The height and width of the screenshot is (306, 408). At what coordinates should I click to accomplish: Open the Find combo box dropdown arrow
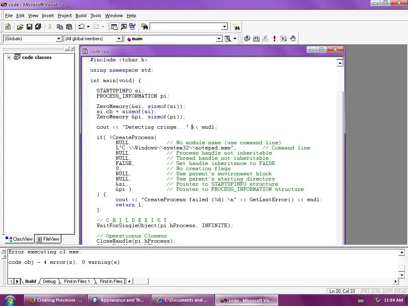pyautogui.click(x=225, y=27)
